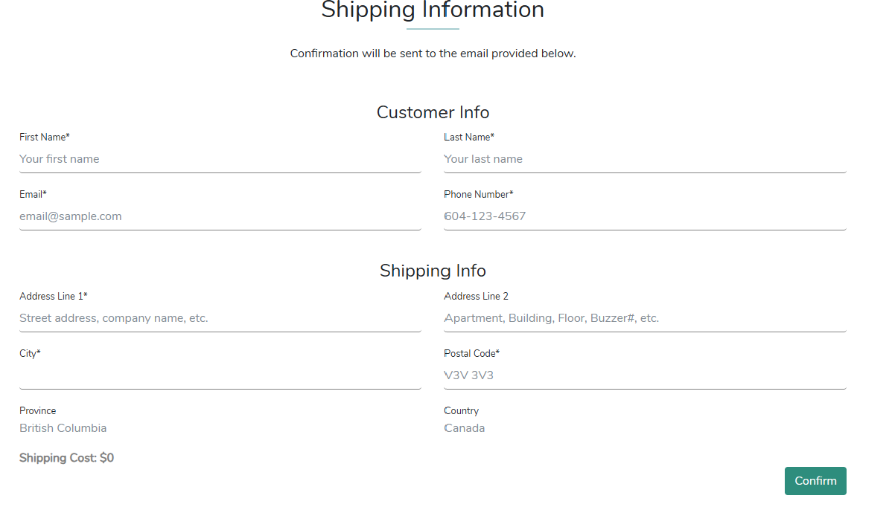This screenshot has width=892, height=510.
Task: Click the Last Name* label
Action: (469, 138)
